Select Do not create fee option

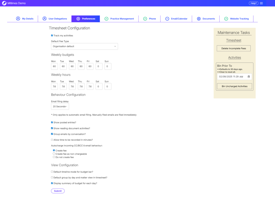[54, 157]
